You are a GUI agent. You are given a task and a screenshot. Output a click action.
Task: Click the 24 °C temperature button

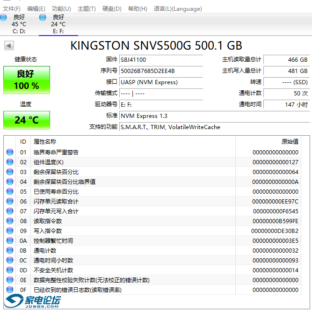pos(27,120)
